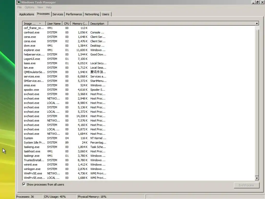Restore down the Task Manager window
The height and width of the screenshot is (199, 265).
click(x=257, y=2)
